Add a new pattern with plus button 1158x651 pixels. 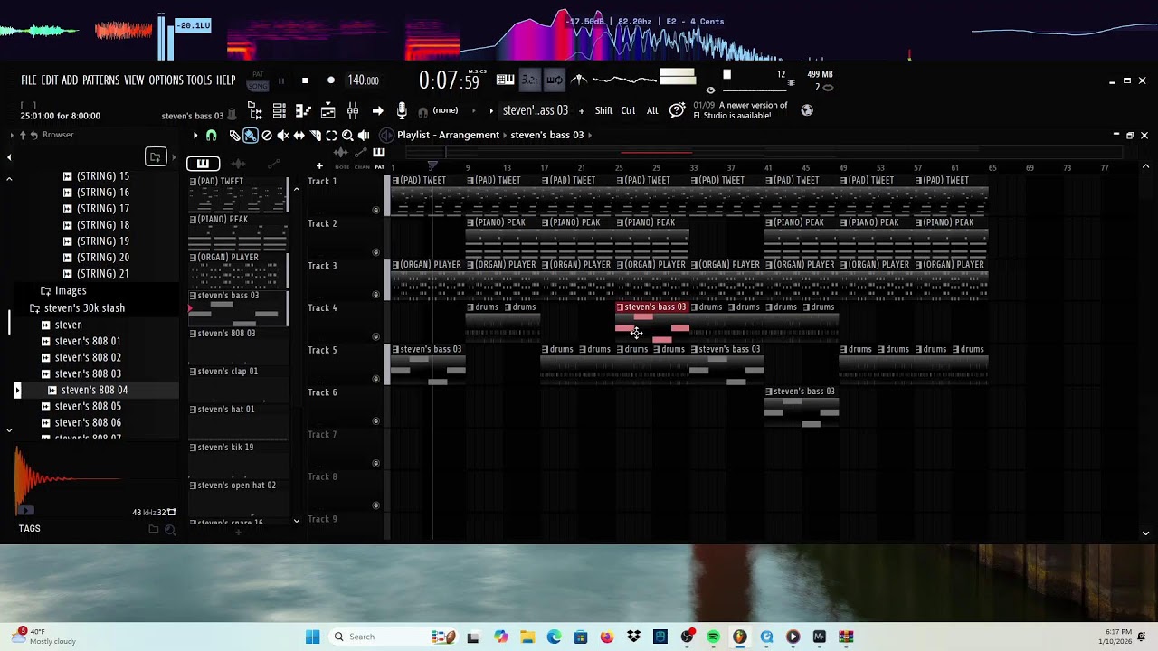tap(581, 110)
